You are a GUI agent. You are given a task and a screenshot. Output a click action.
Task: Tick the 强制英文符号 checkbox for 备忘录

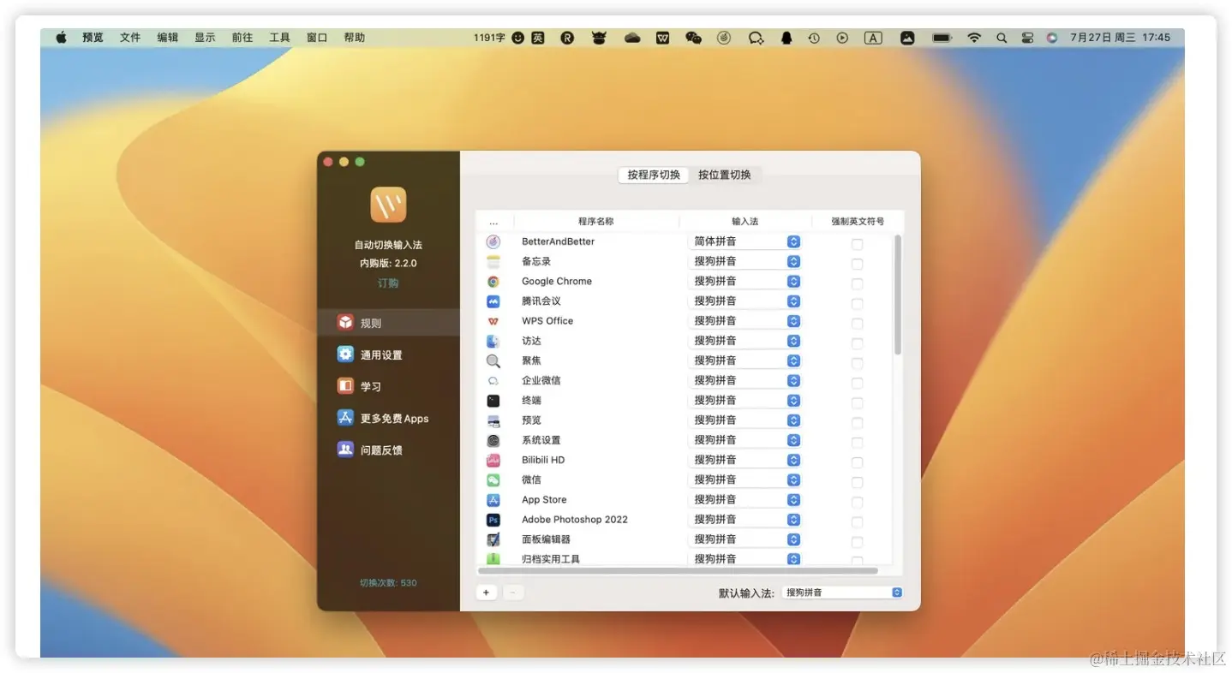(857, 264)
